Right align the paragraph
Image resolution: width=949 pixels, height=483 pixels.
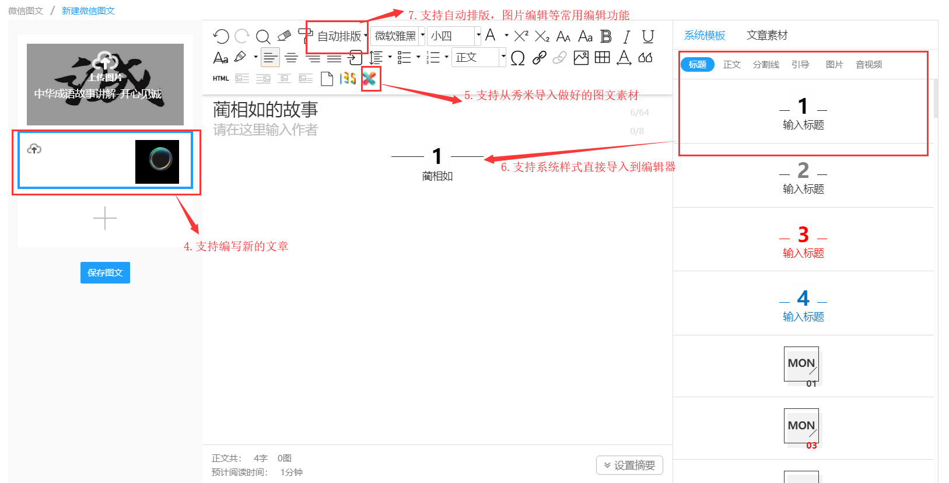(313, 57)
